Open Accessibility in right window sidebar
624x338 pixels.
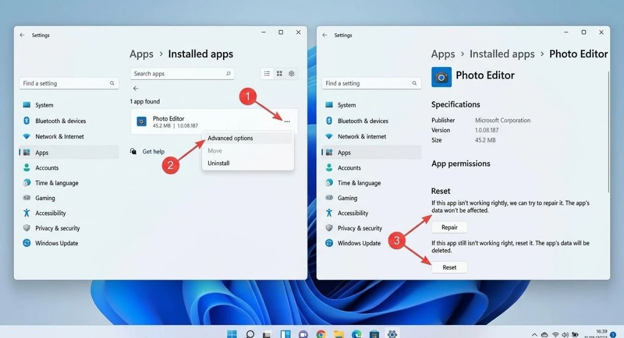[371, 213]
